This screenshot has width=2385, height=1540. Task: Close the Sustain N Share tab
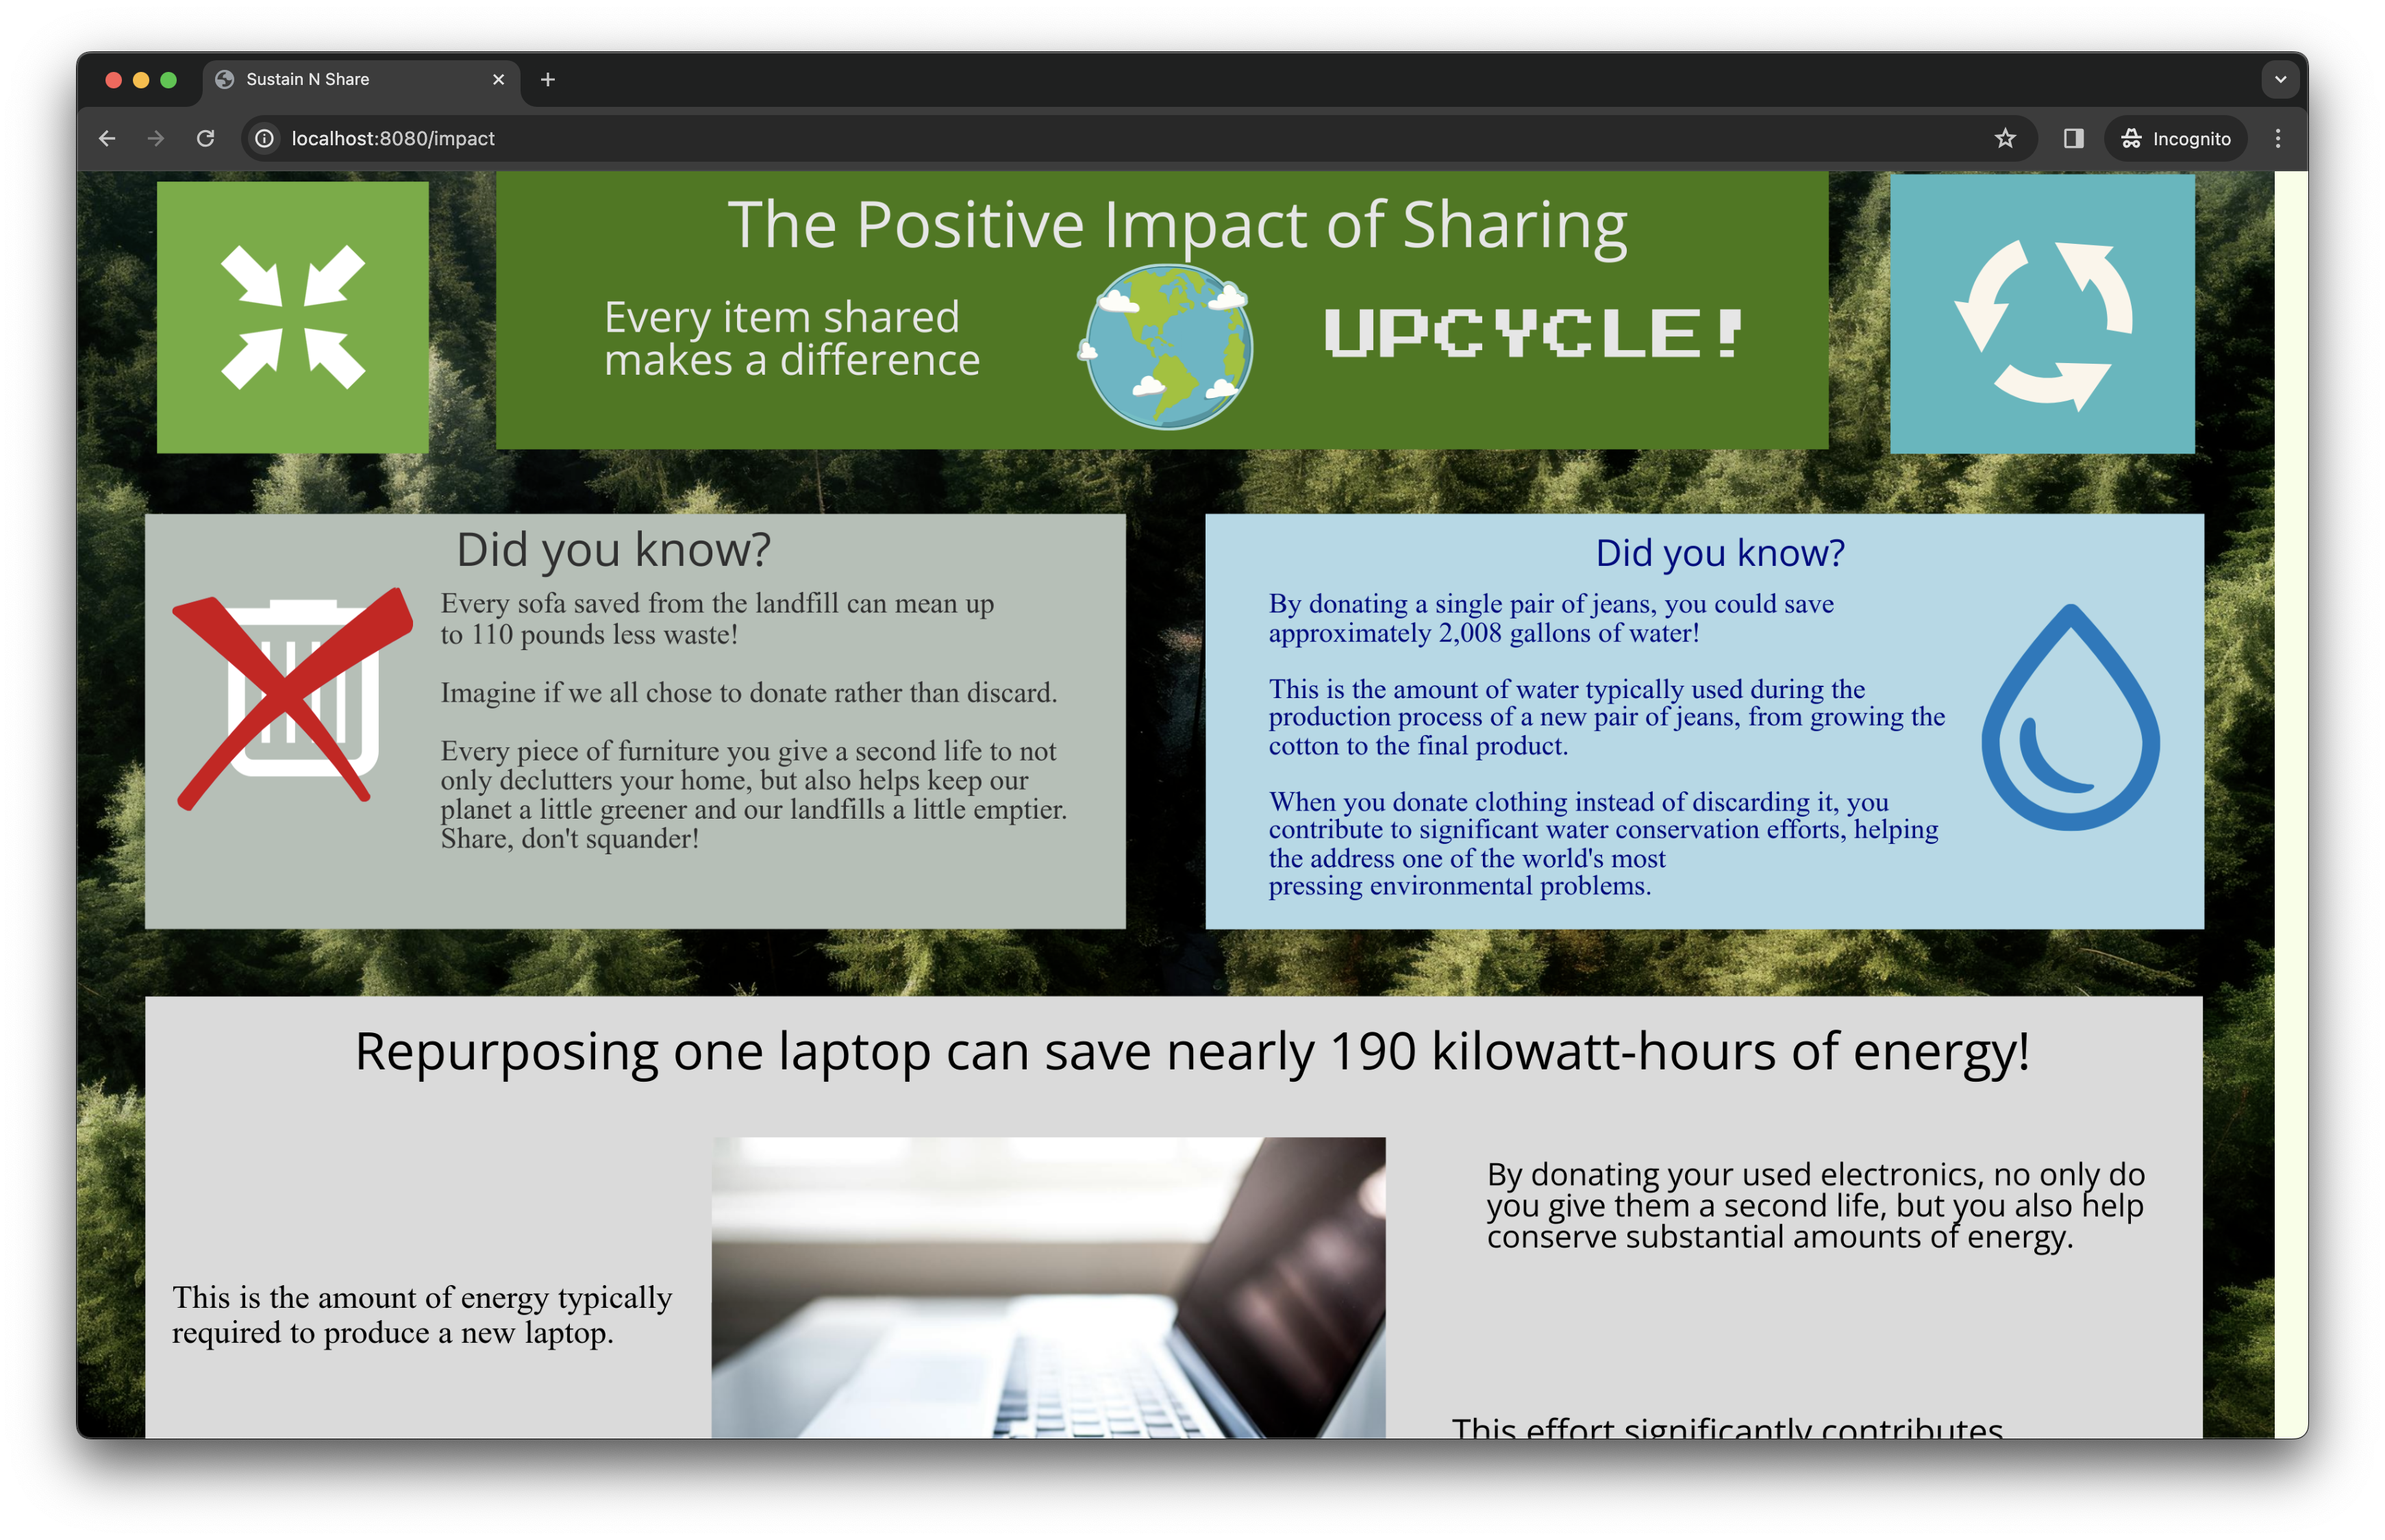[498, 80]
